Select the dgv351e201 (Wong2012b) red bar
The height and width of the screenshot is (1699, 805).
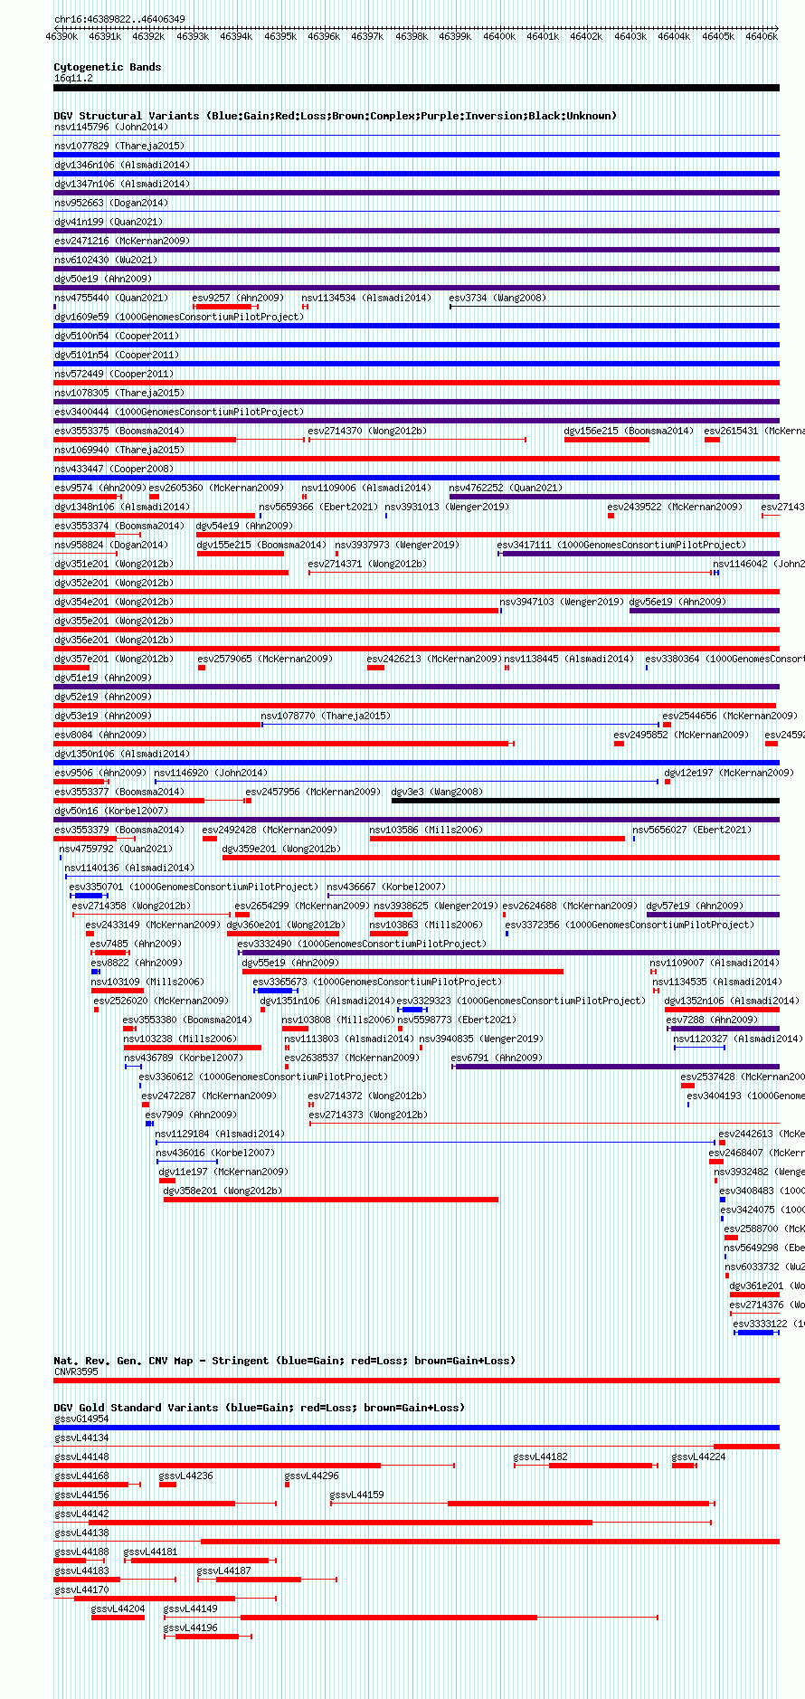(171, 573)
